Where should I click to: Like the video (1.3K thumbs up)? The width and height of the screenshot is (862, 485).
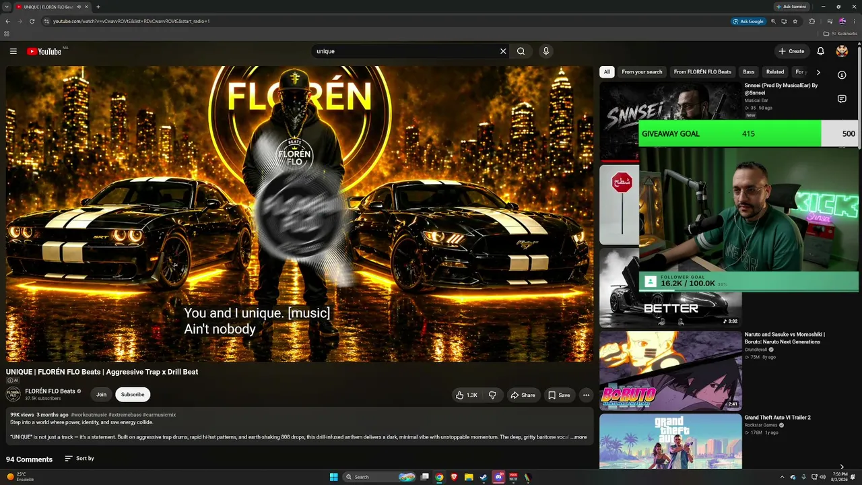(467, 395)
